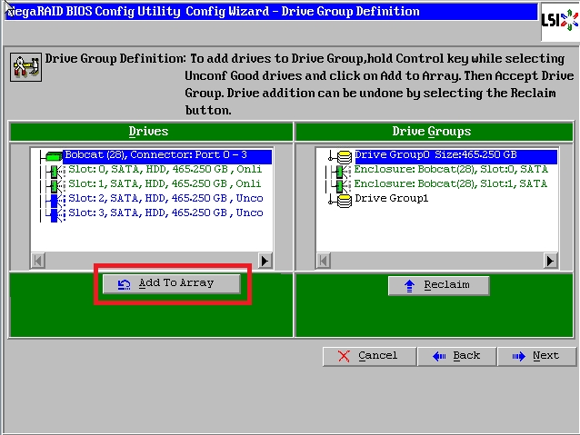Select Drive Group1 entry
This screenshot has width=580, height=435.
click(391, 199)
